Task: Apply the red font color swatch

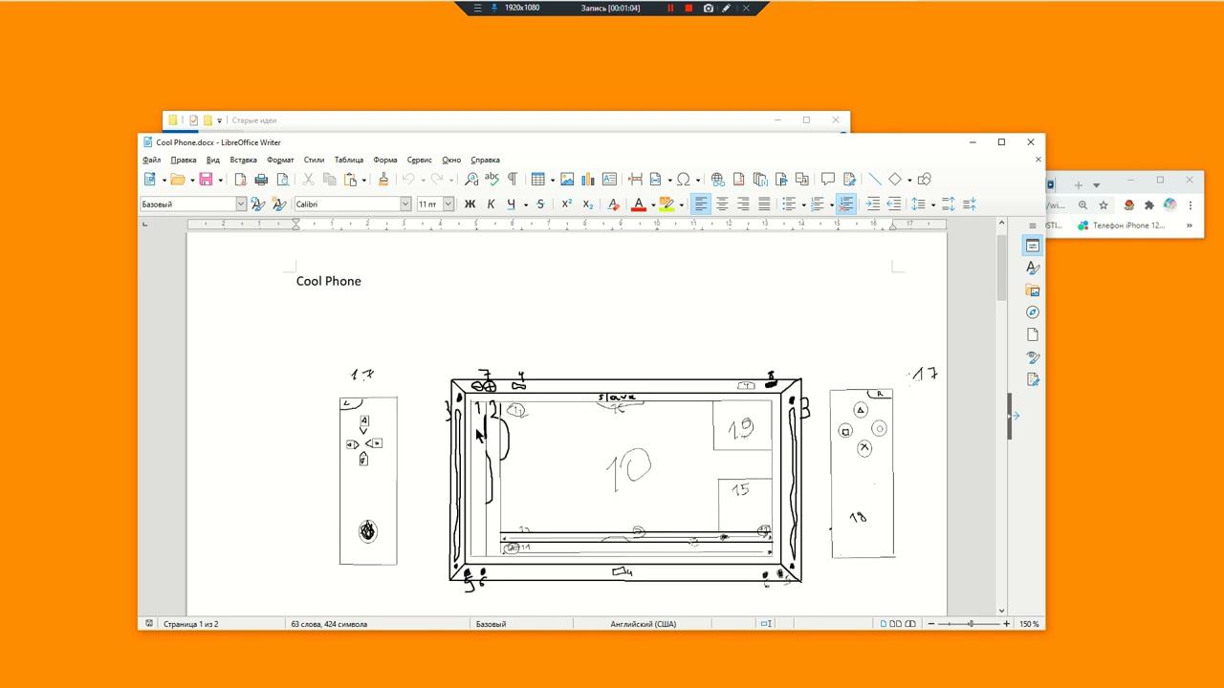Action: coord(639,204)
